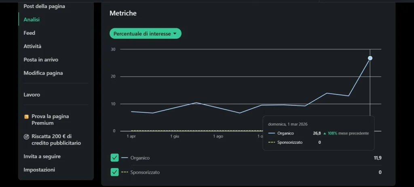Image resolution: width=414 pixels, height=187 pixels.
Task: Click Riscatta 200 € di credito pubblicitario
Action: [x=56, y=140]
